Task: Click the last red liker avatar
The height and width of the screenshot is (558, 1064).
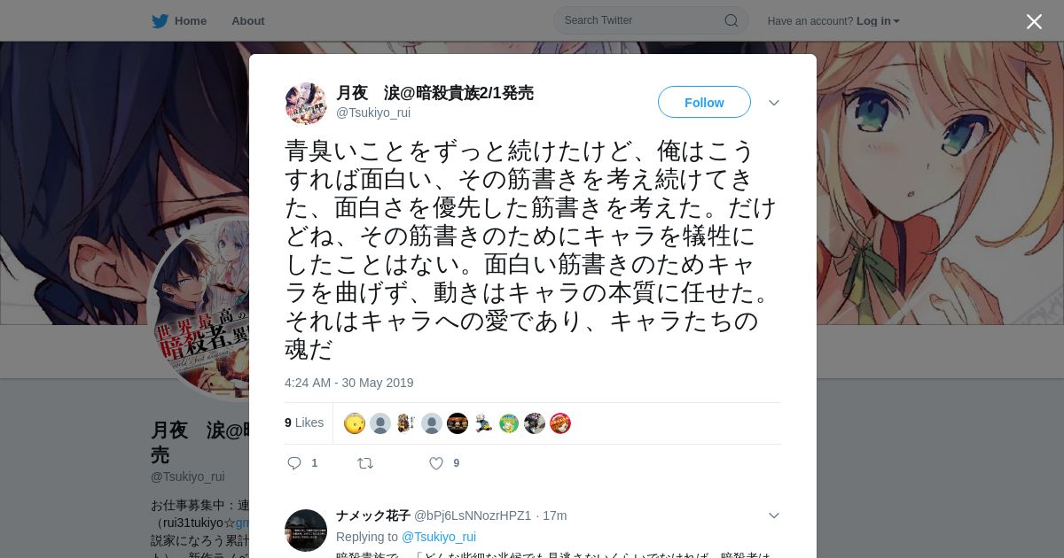Action: 560,423
